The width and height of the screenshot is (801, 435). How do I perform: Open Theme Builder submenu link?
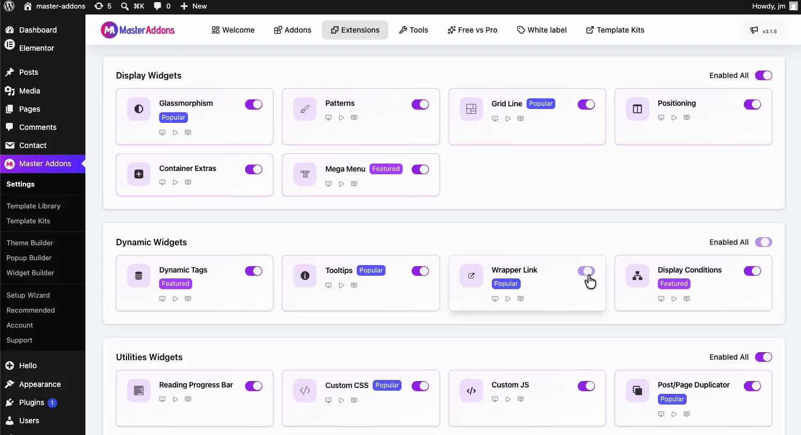[x=30, y=243]
